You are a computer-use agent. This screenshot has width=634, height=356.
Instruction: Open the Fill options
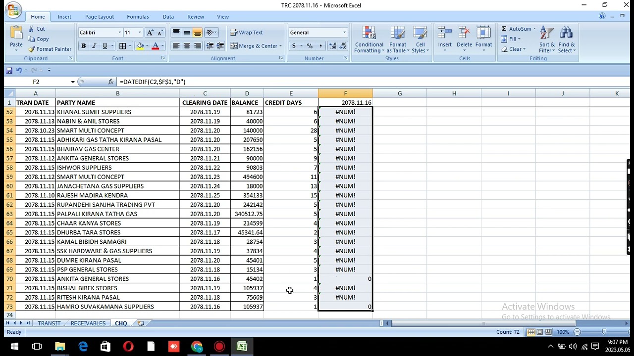(510, 39)
